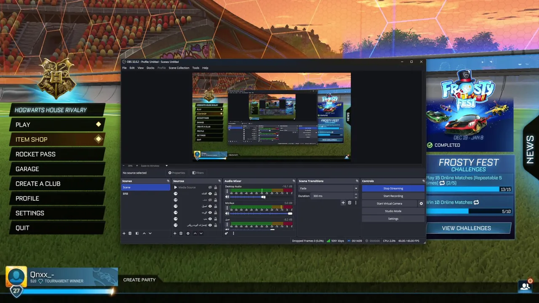Hide the الشات browser source
This screenshot has width=539, height=303.
(210, 194)
